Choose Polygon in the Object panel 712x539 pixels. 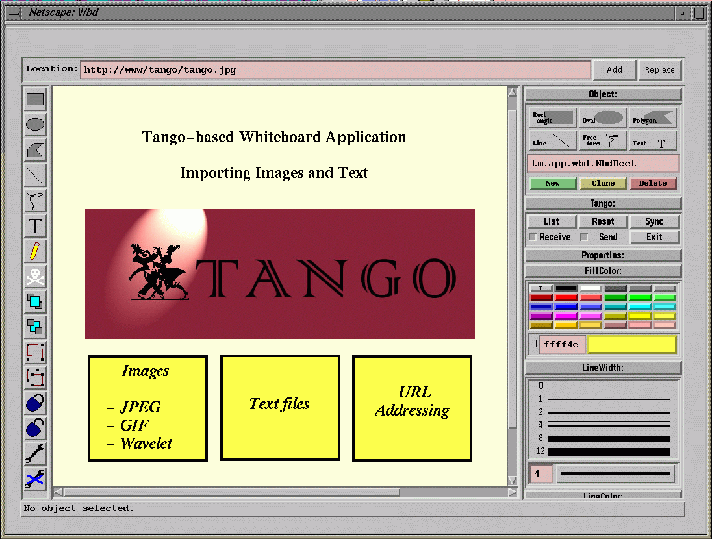pos(652,118)
